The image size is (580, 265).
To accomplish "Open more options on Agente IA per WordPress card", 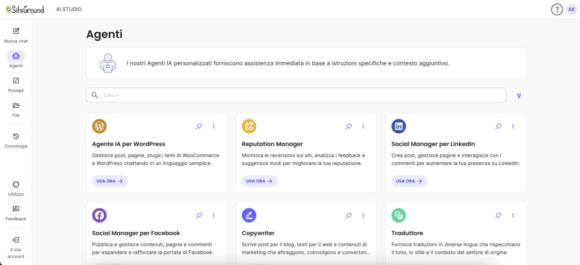I will [214, 126].
